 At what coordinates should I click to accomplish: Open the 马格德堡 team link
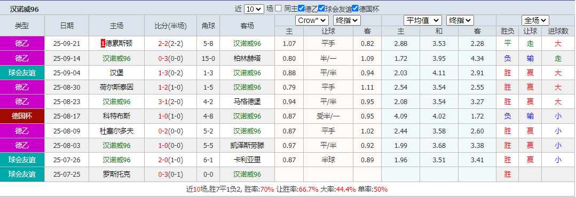[x=247, y=102]
